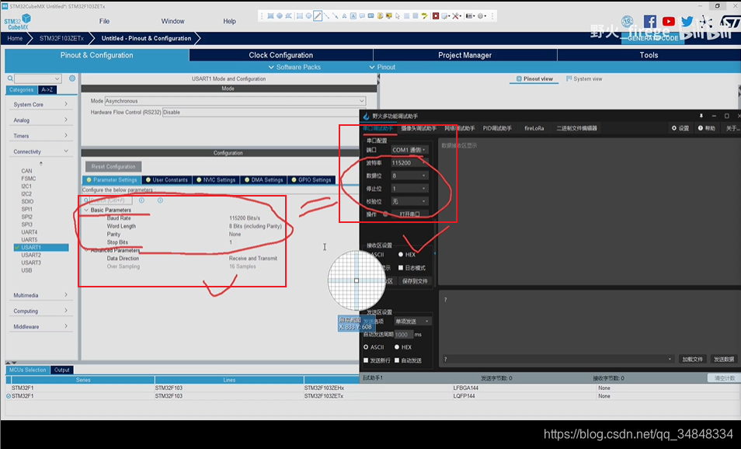Select HEX in receive settings
This screenshot has height=449, width=741.
tap(406, 254)
